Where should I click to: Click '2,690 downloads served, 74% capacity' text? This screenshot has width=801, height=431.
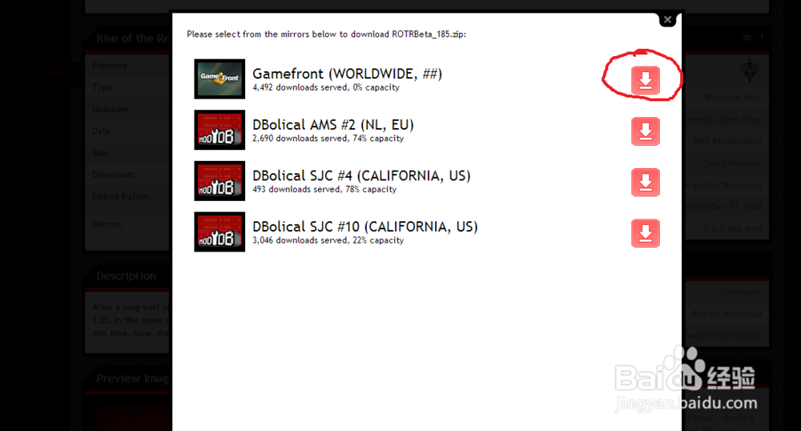coord(328,139)
